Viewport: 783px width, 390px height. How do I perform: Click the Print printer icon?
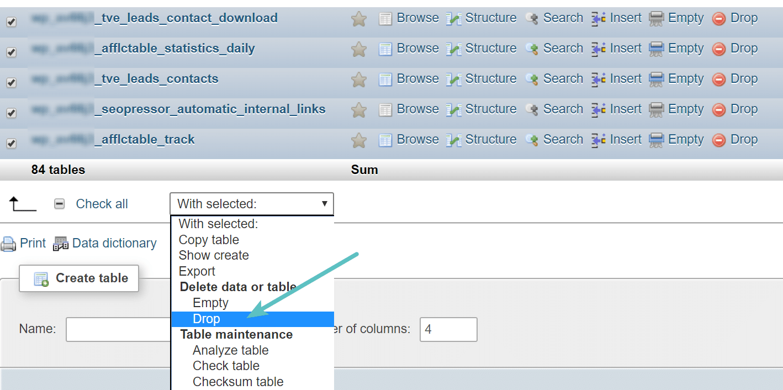[8, 244]
